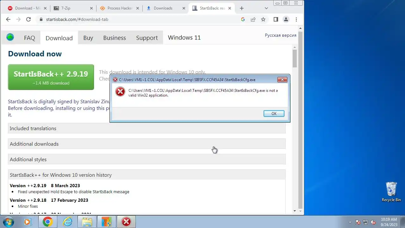The image size is (405, 228).
Task: Click the Action Center flag icon
Action: 358,222
